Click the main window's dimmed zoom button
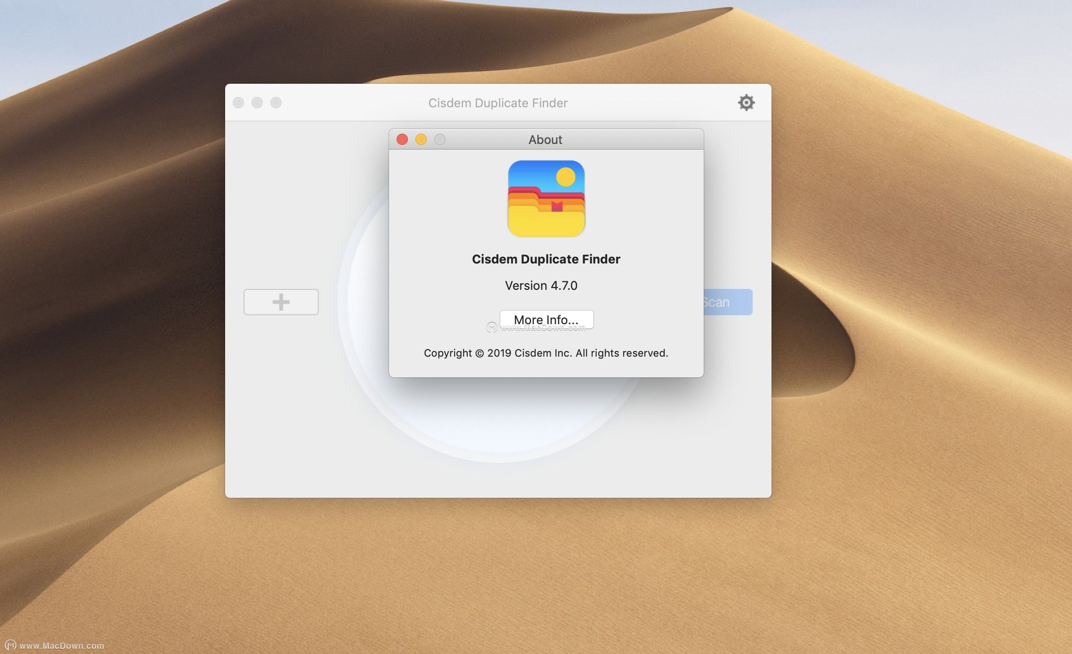This screenshot has height=654, width=1072. 276,103
